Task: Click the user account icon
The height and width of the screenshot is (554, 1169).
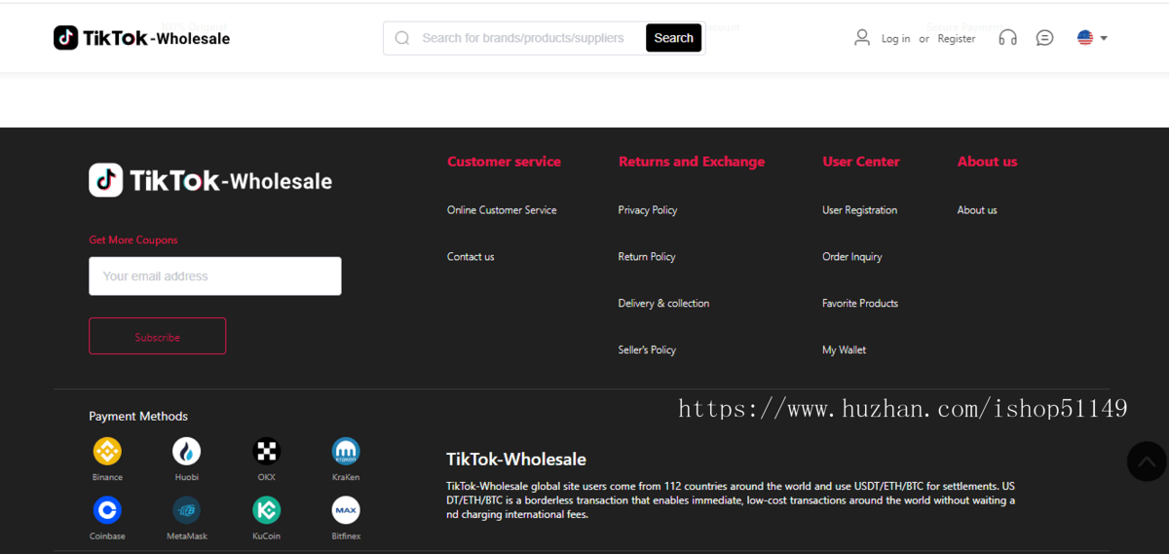Action: pos(862,38)
